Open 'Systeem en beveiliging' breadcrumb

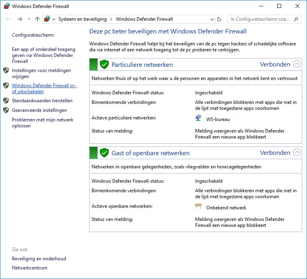pyautogui.click(x=82, y=19)
